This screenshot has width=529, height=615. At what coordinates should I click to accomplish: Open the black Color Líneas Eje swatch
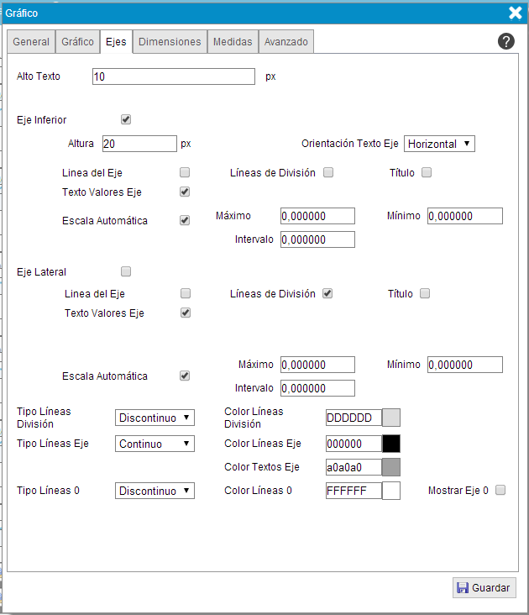point(391,444)
